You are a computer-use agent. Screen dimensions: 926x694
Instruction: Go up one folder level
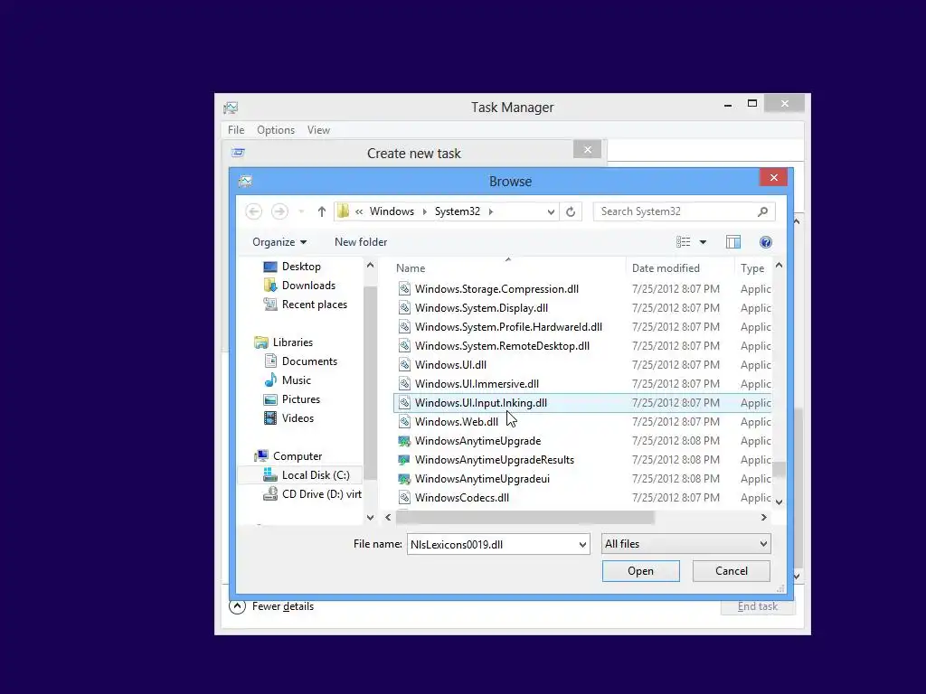tap(321, 211)
